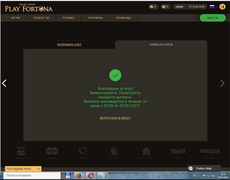
Task: Open Firefox from the taskbar
Action: 79,176
